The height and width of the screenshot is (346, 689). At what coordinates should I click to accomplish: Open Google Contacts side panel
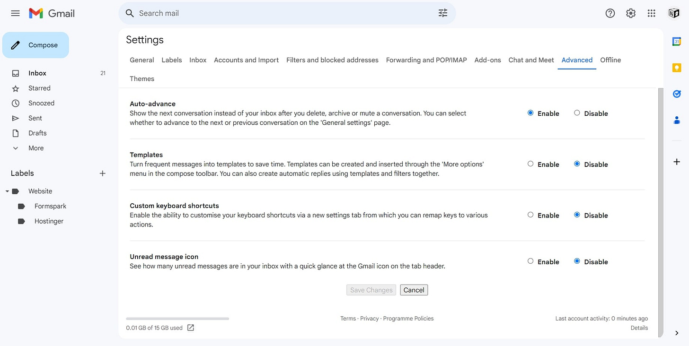[x=676, y=121]
